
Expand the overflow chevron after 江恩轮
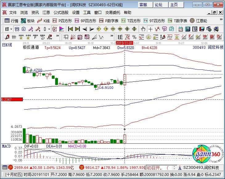(x=221, y=19)
